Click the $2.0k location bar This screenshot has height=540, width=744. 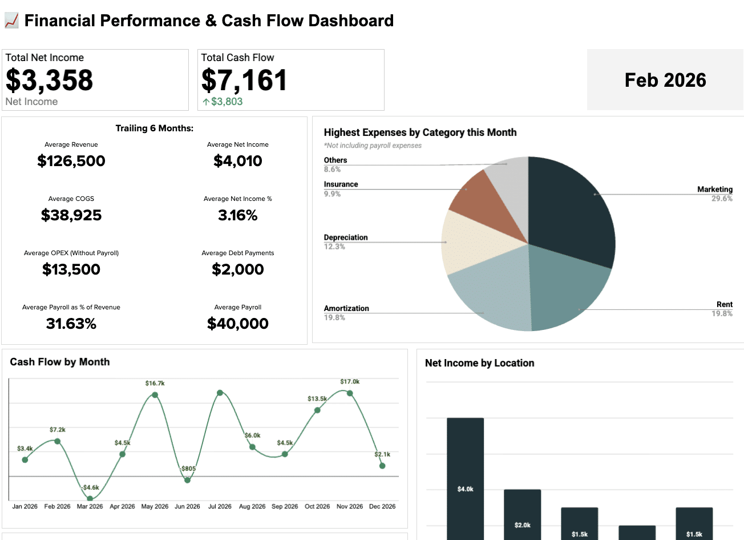(522, 514)
